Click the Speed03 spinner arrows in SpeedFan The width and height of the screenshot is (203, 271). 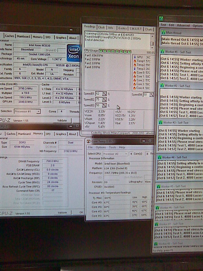click(104, 105)
